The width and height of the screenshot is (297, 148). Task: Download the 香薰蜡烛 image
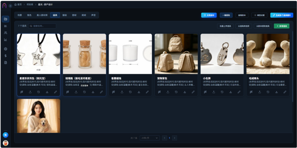139,92
